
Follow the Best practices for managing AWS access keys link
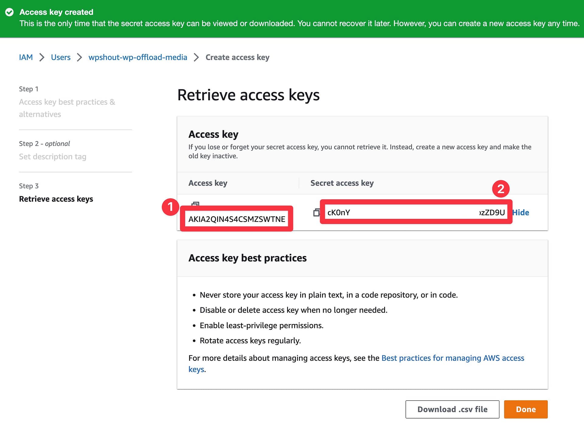pos(452,358)
